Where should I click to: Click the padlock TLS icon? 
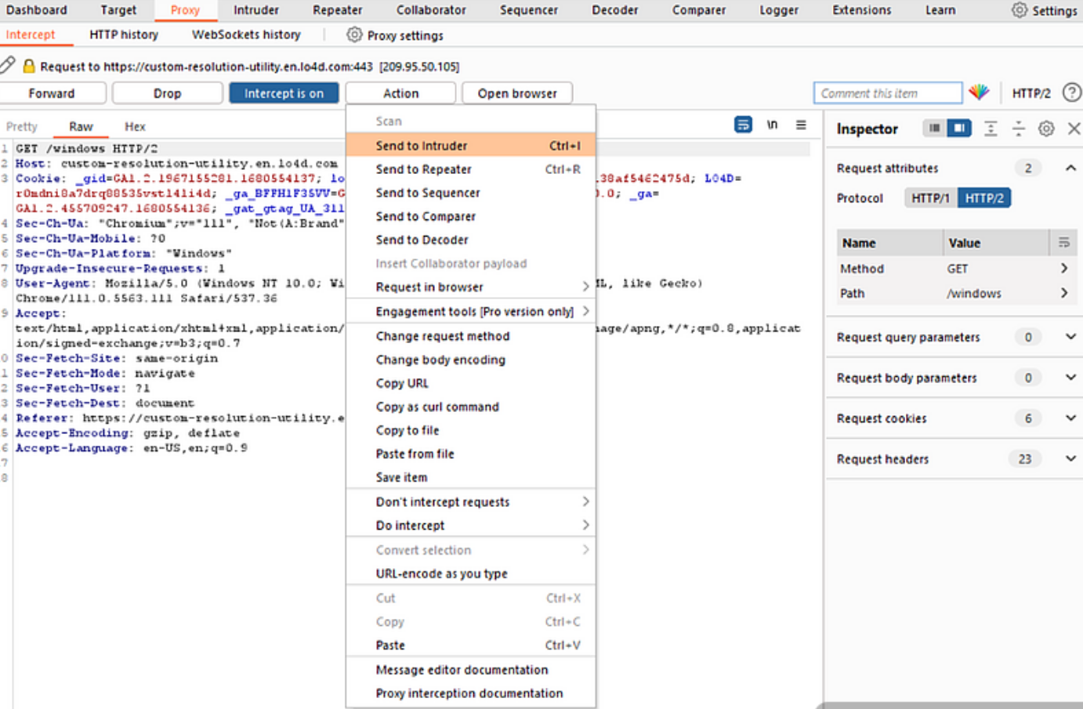tap(29, 66)
